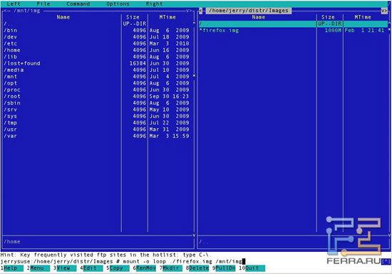Open the Command menu
The height and width of the screenshot is (274, 392).
[78, 4]
